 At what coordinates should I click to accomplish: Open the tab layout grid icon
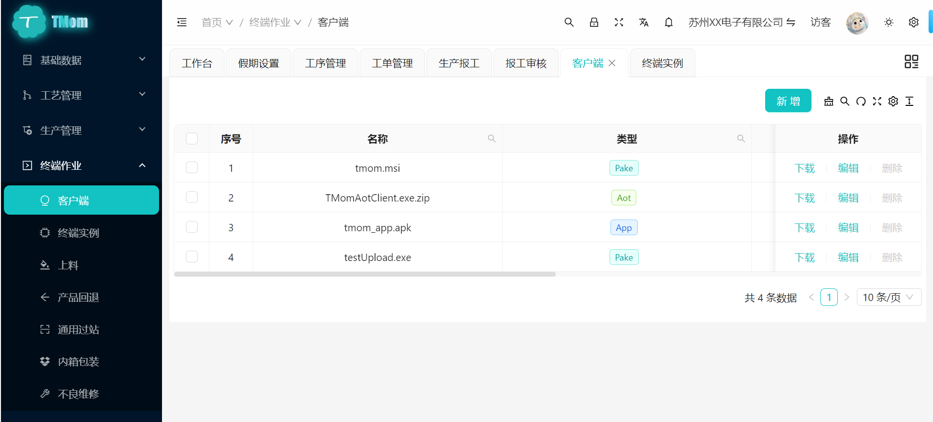[911, 61]
